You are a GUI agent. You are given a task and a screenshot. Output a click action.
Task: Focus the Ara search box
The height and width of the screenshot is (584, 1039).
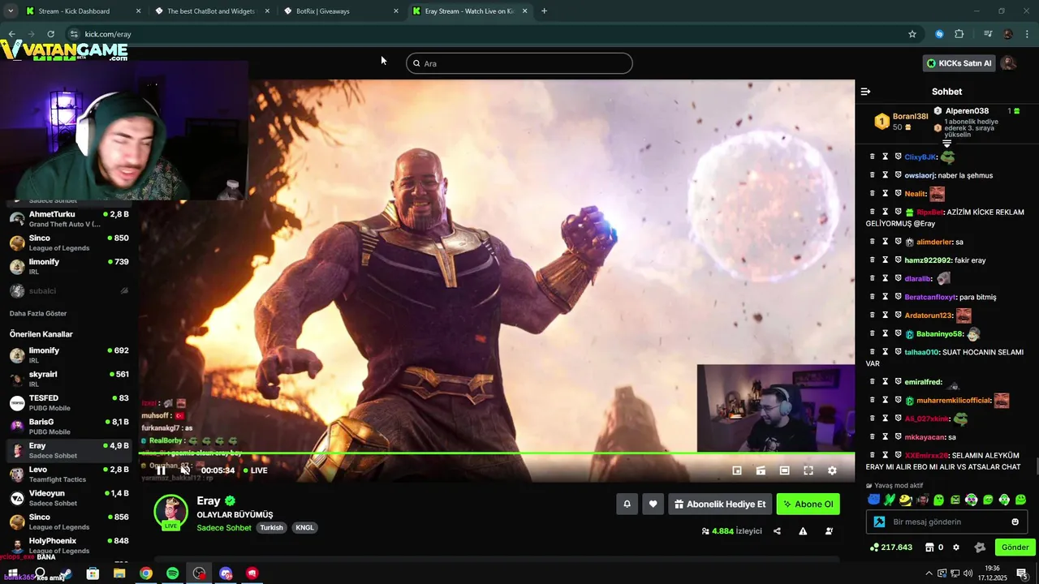click(x=519, y=63)
